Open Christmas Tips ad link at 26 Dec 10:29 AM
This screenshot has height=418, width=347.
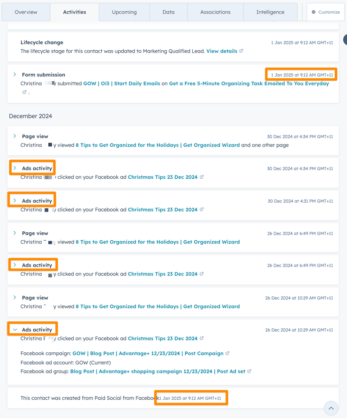pyautogui.click(x=163, y=338)
